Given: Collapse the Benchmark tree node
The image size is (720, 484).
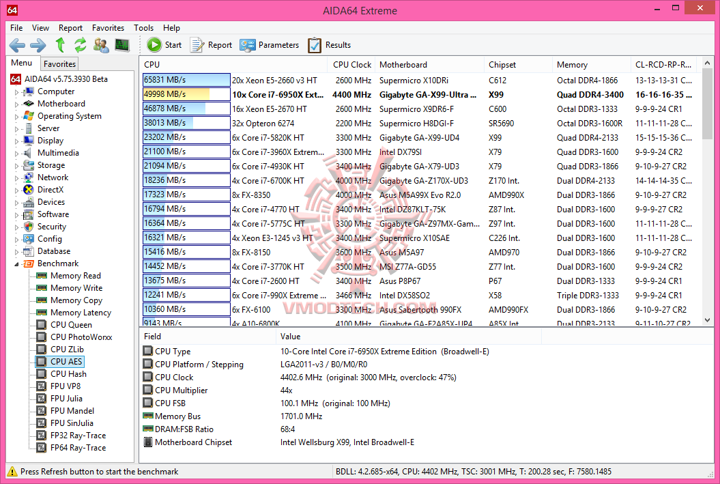Looking at the screenshot, I should click(x=17, y=264).
